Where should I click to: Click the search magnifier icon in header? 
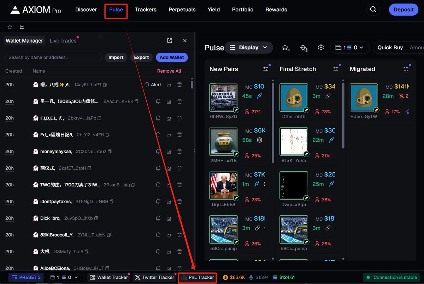(x=373, y=10)
